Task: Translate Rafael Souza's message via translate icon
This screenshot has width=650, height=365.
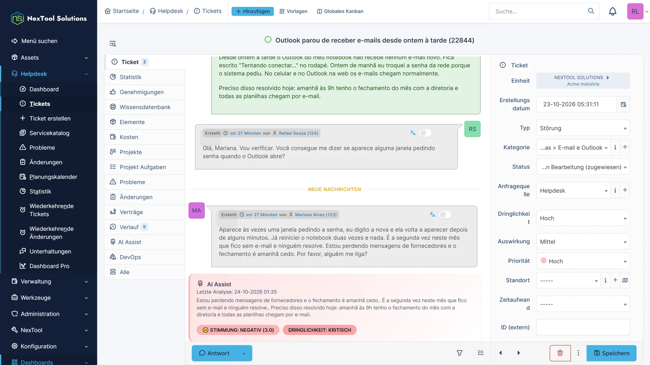Action: point(413,133)
